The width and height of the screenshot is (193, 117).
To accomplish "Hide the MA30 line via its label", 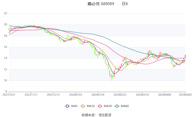I will [x=108, y=106].
